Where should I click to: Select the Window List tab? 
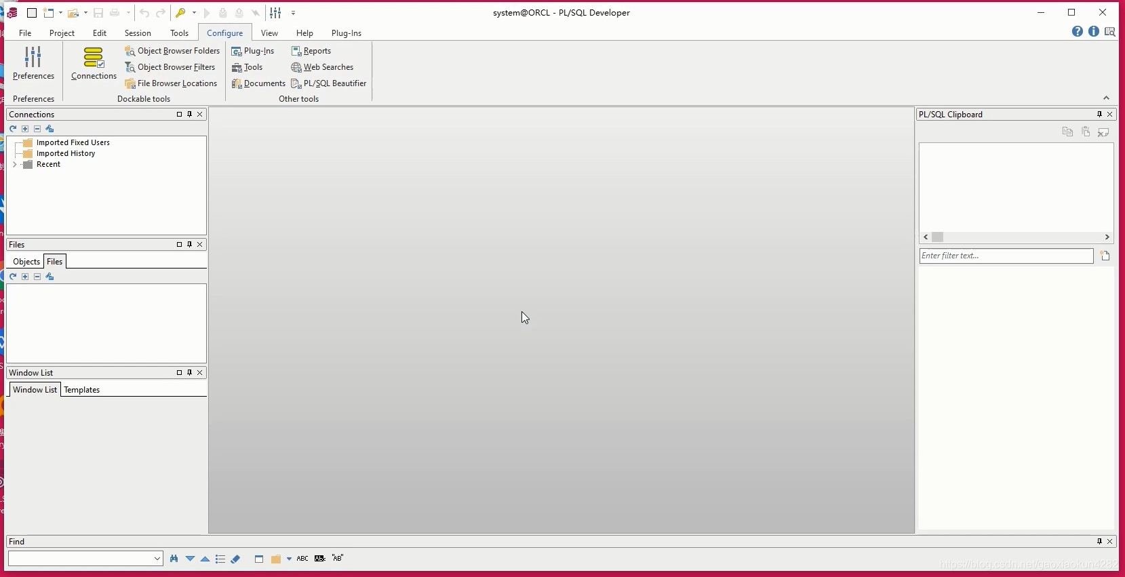(35, 390)
